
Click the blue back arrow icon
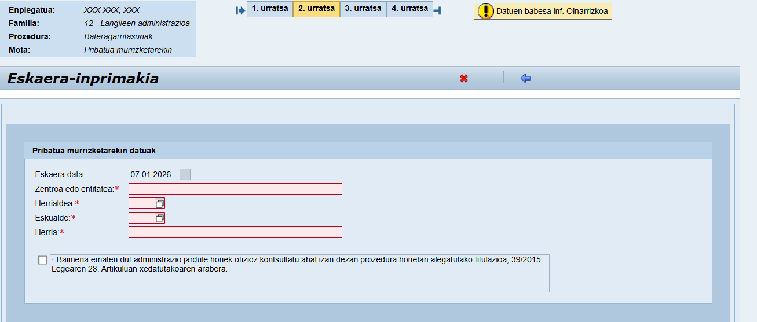(526, 78)
